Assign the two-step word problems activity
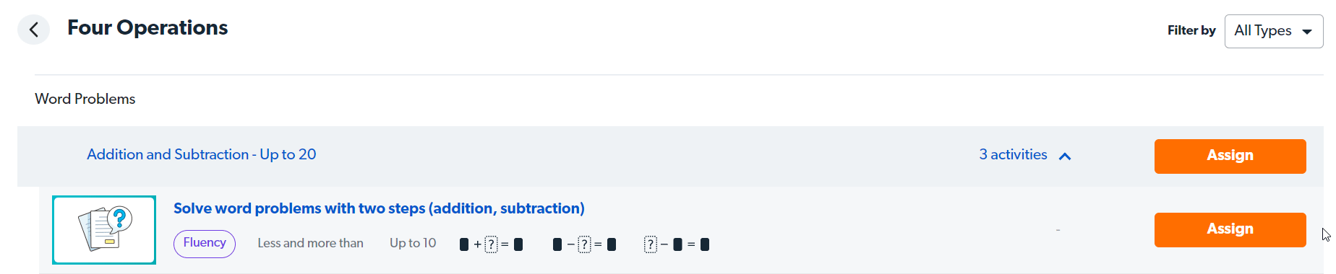1336x274 pixels. tap(1230, 229)
